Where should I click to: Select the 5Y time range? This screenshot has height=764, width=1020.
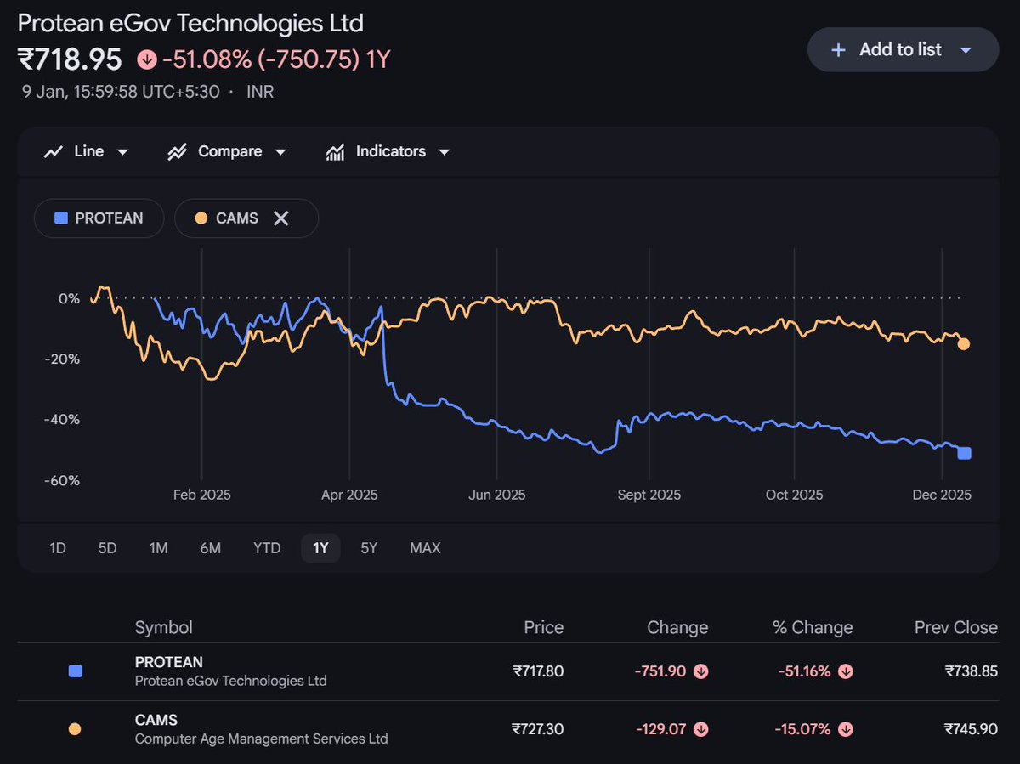[x=369, y=548]
